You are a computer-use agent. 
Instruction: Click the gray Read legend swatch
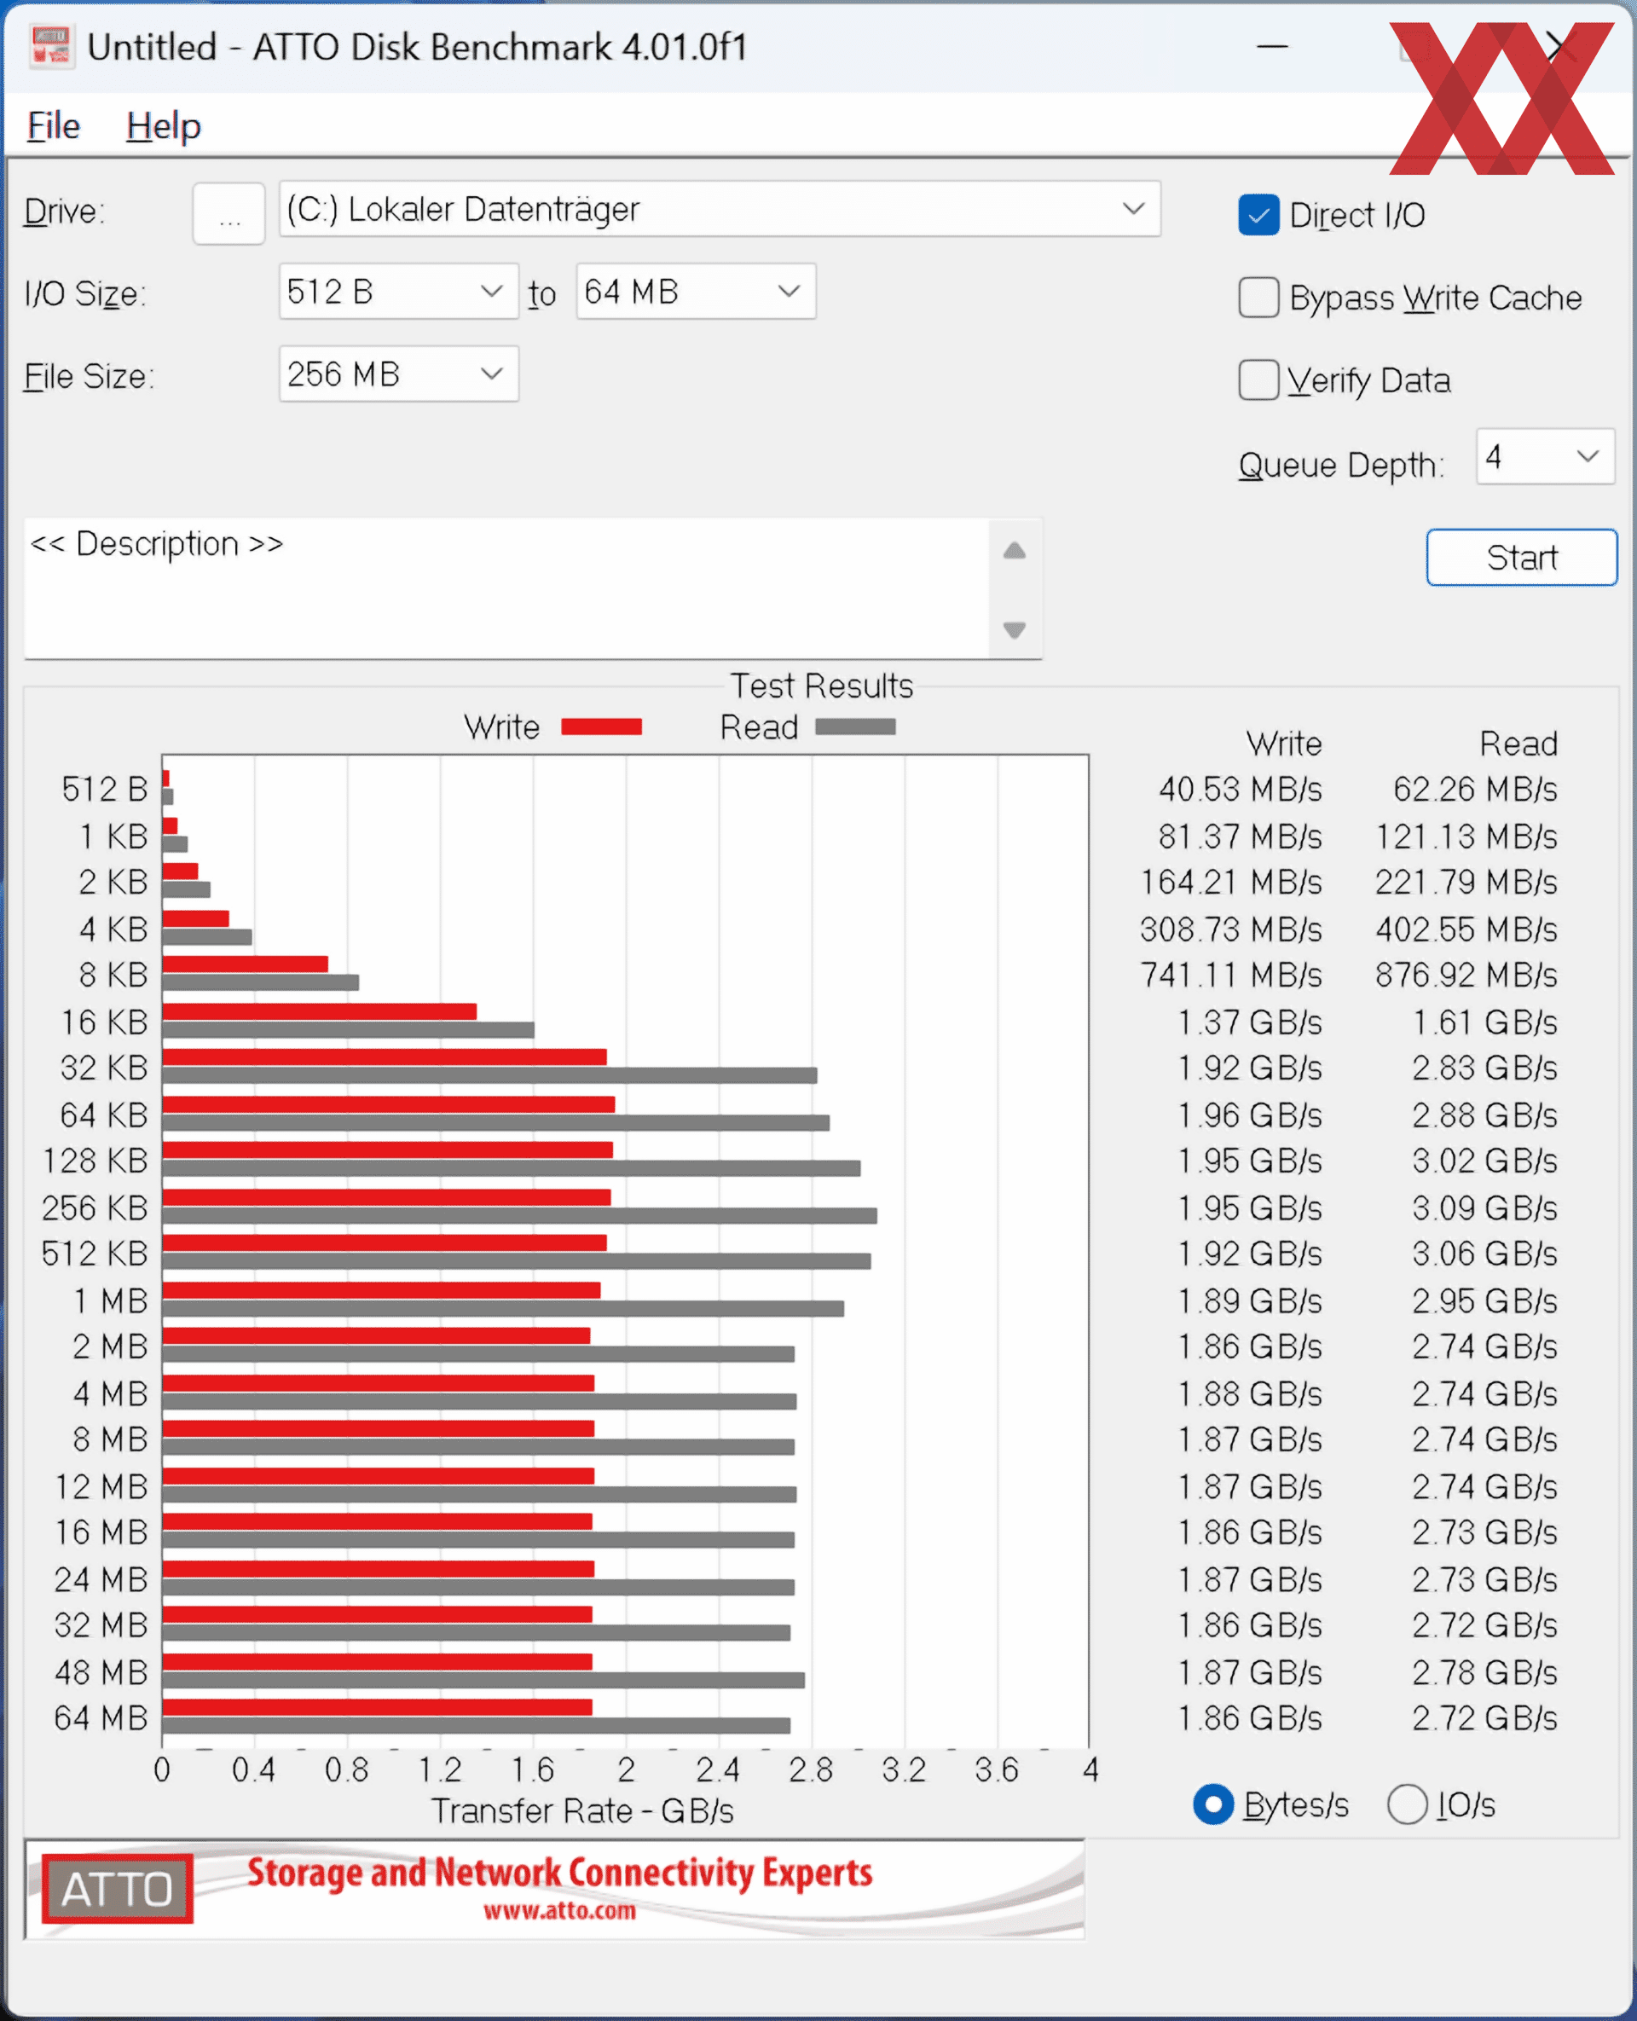[855, 727]
